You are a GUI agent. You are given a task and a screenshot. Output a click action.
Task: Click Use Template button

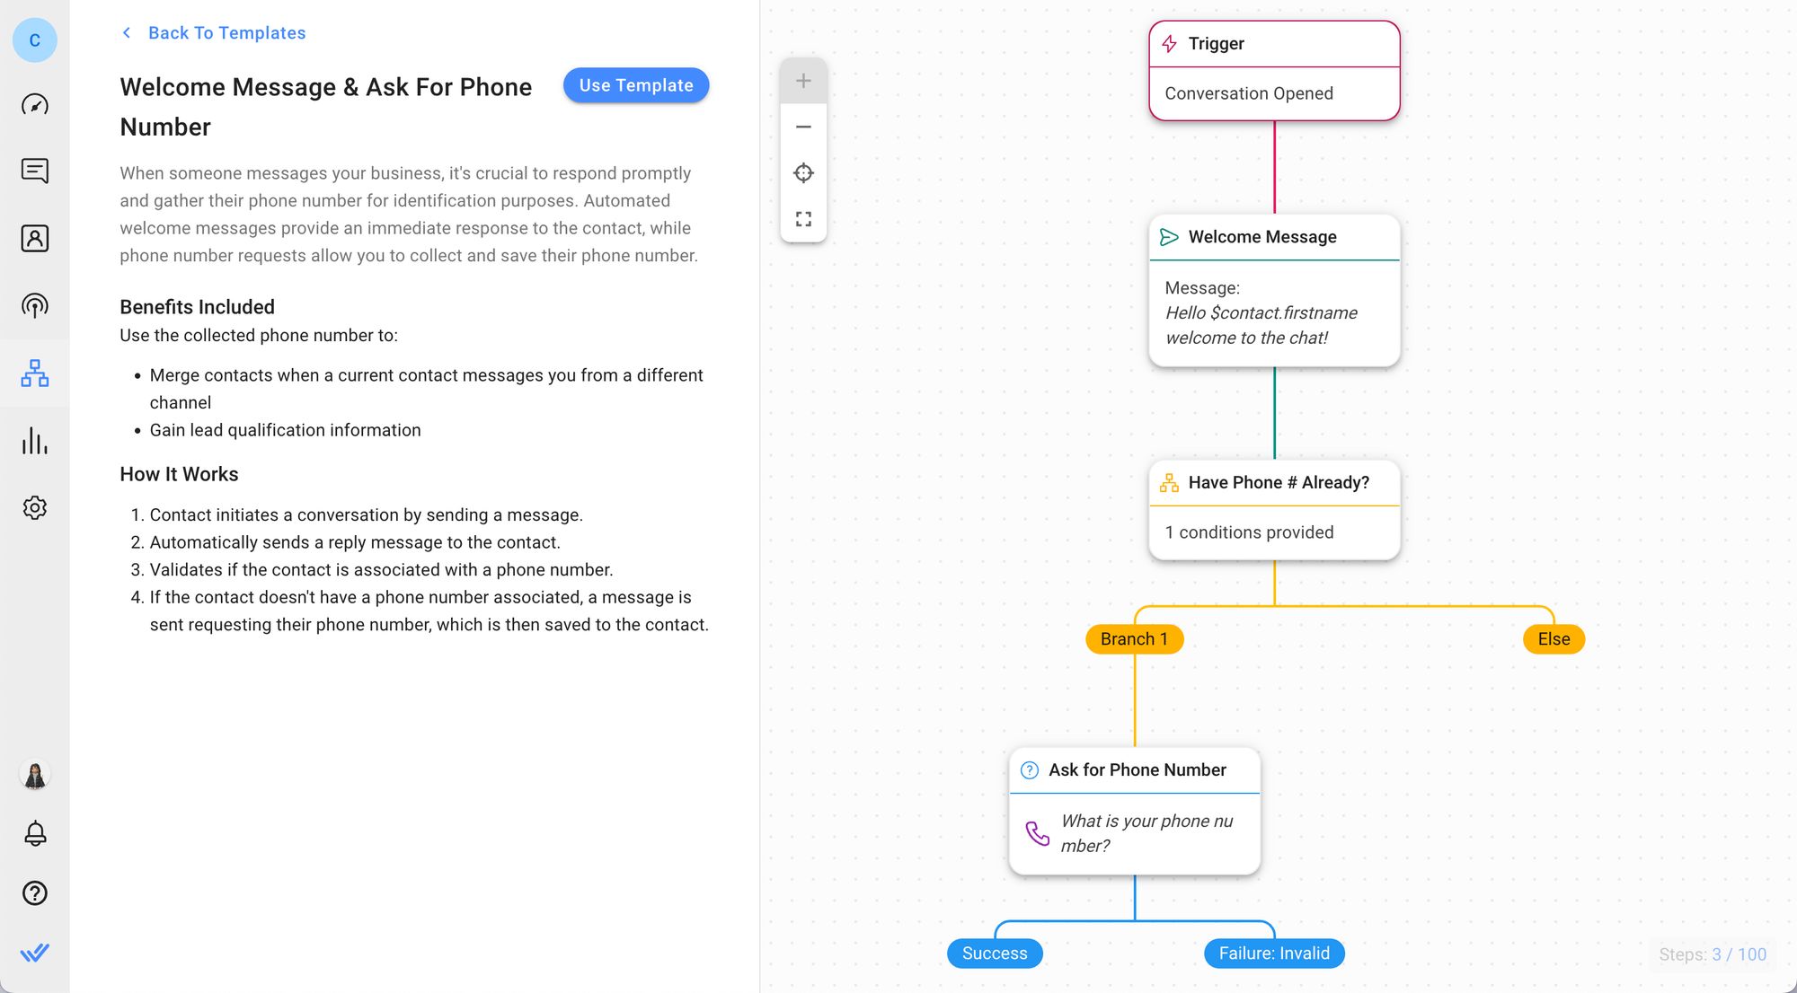click(636, 84)
